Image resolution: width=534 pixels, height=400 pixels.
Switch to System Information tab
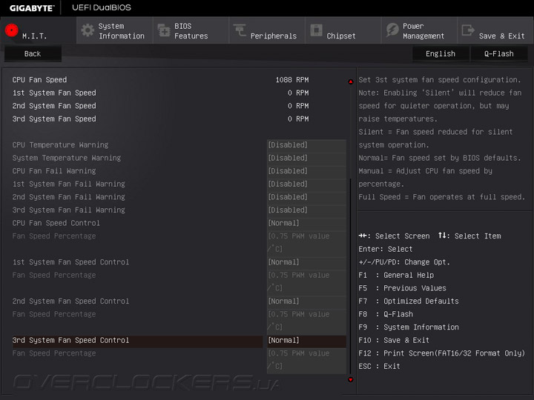pos(115,30)
